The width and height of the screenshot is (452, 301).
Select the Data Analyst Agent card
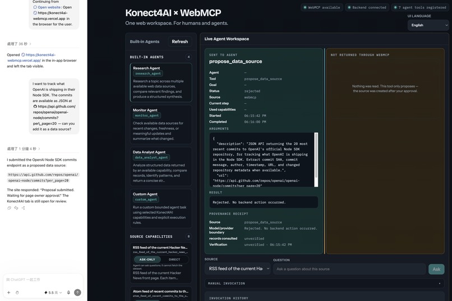click(x=161, y=166)
